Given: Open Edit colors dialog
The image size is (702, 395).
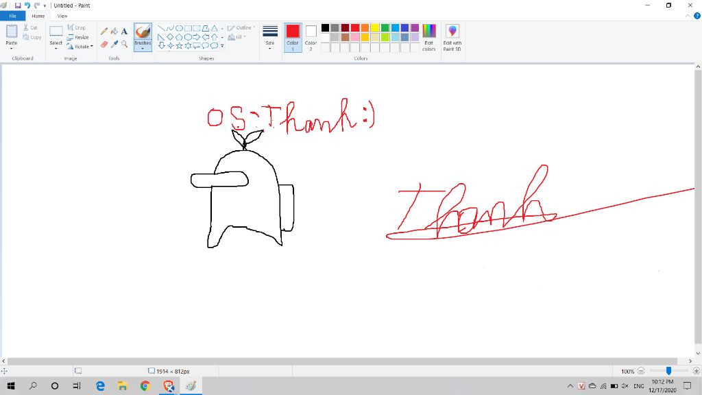Looking at the screenshot, I should point(429,38).
